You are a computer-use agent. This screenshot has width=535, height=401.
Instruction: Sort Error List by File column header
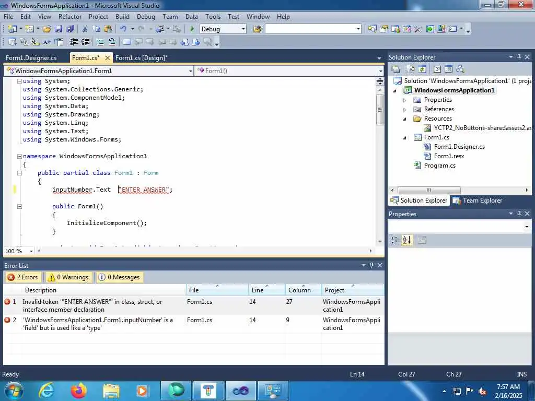pyautogui.click(x=217, y=290)
